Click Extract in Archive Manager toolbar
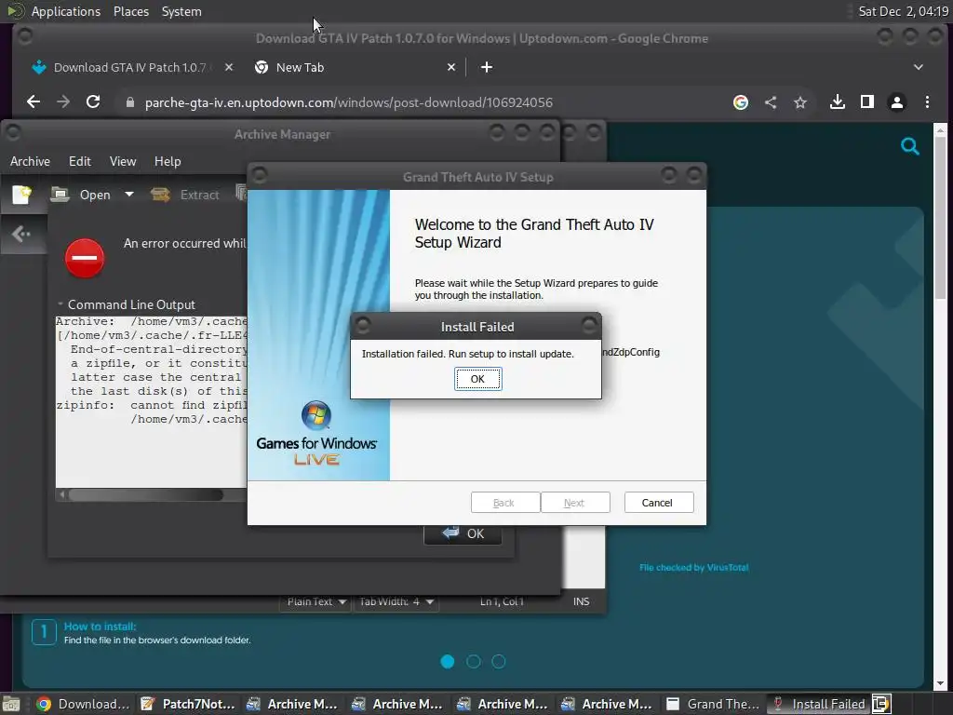This screenshot has height=715, width=953. click(185, 195)
